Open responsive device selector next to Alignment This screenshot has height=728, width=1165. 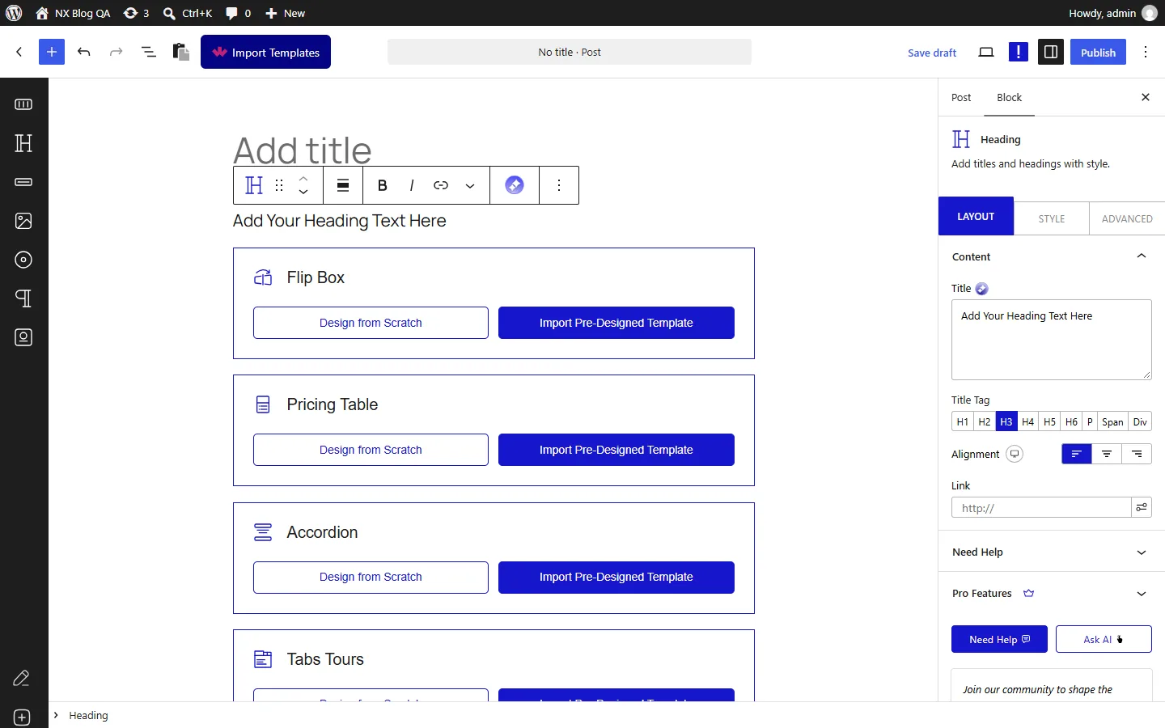pyautogui.click(x=1015, y=454)
